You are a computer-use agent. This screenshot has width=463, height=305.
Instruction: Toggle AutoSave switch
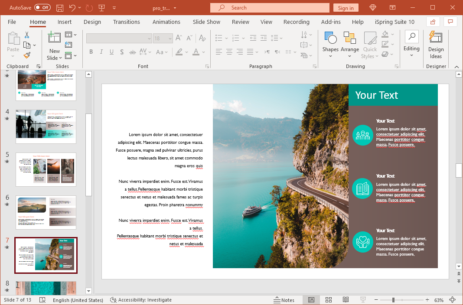point(42,8)
